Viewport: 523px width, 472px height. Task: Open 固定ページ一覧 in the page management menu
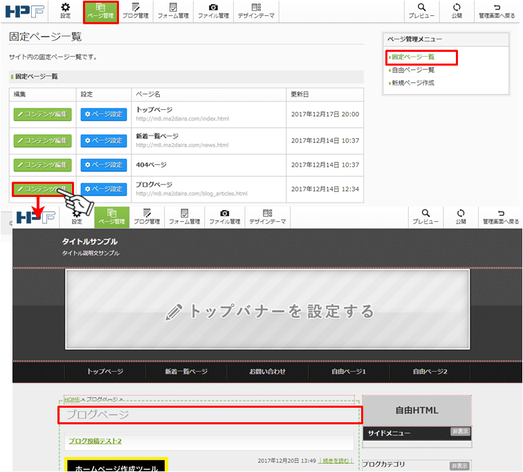point(413,57)
